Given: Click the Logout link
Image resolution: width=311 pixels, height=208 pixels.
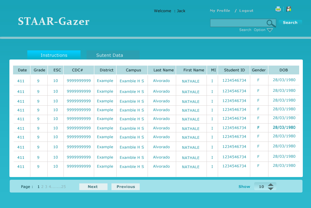Looking at the screenshot, I should (246, 11).
